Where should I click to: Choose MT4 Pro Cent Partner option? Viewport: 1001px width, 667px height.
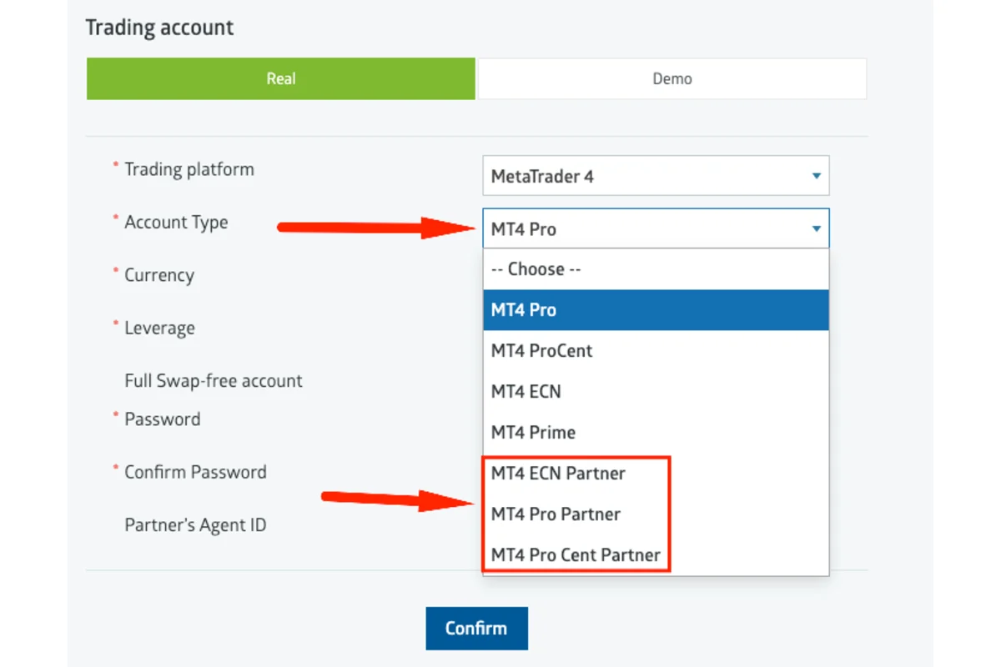coord(656,555)
